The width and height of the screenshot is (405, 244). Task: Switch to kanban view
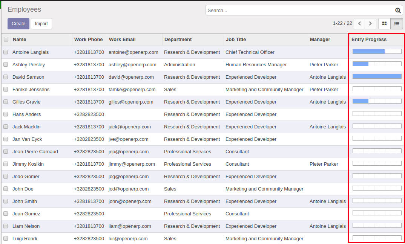[384, 23]
